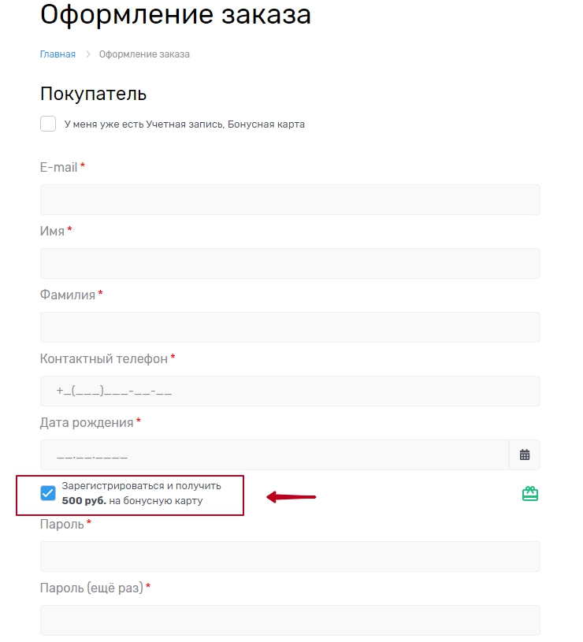Image resolution: width=583 pixels, height=642 pixels.
Task: Select the 'Пароль (ещё раз)' confirmation field
Action: coord(290,620)
